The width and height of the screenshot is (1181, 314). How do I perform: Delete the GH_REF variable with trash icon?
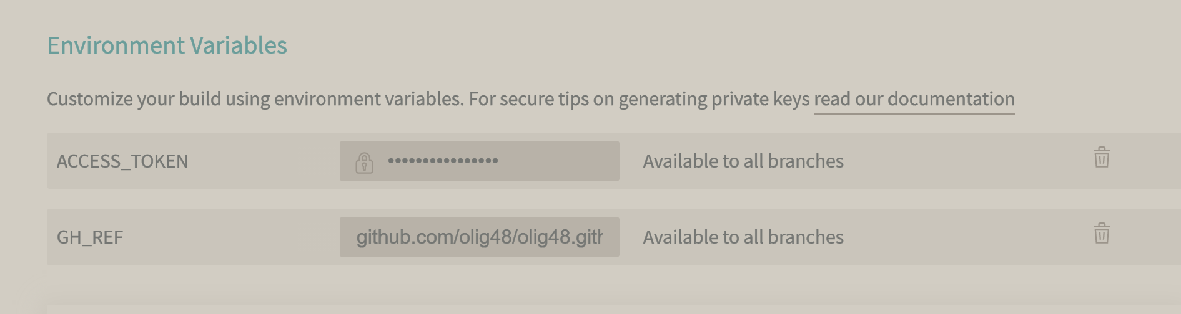(x=1102, y=234)
